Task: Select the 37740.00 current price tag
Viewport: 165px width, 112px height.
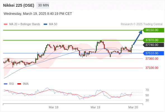Action: click(154, 45)
